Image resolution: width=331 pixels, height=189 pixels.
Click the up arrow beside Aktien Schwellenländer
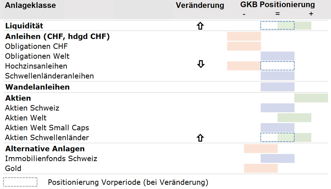(x=200, y=138)
